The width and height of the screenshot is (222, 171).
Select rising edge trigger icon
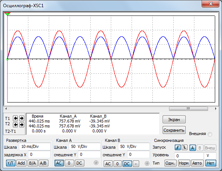(177, 148)
